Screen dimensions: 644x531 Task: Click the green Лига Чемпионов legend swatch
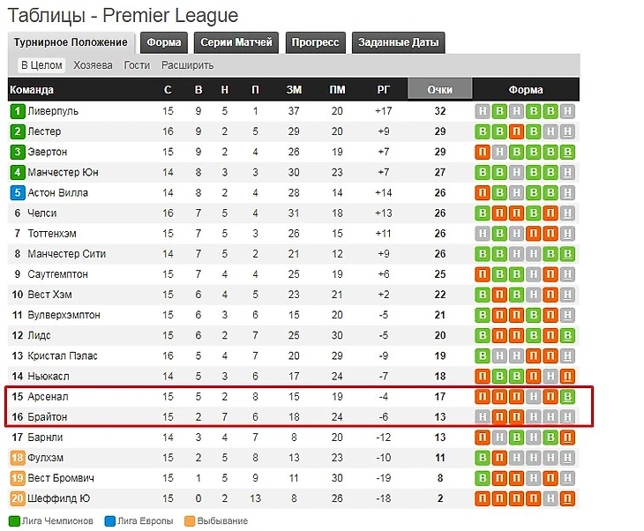pyautogui.click(x=13, y=521)
